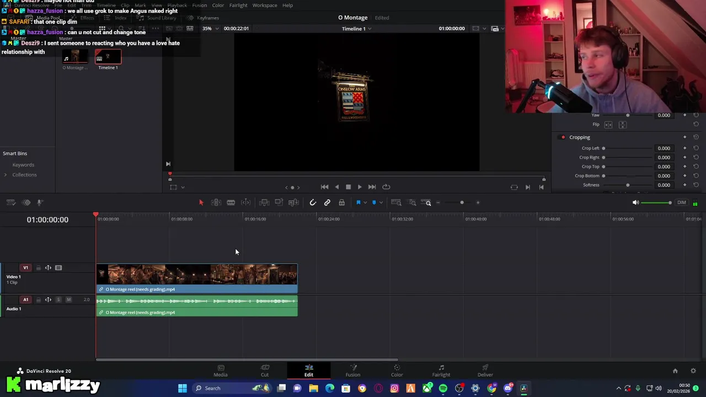Play the timeline forward

(360, 187)
